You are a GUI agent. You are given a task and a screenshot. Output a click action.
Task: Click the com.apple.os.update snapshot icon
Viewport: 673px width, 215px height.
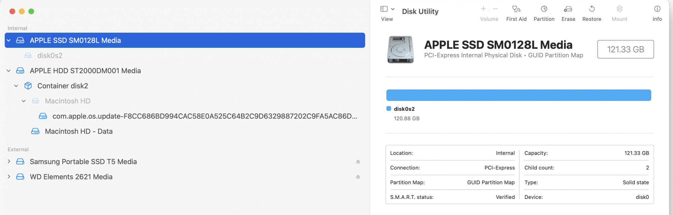tap(43, 116)
